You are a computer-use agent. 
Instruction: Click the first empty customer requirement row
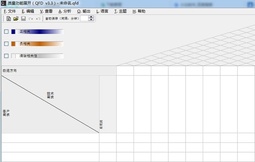tap(50, 138)
